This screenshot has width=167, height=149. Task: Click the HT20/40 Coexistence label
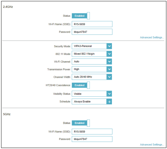(58, 85)
